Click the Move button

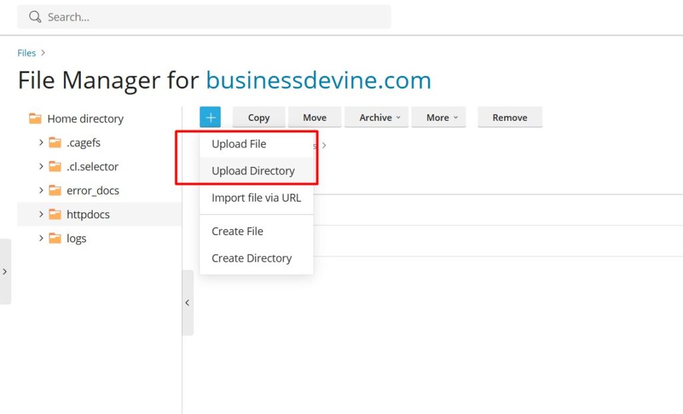coord(315,118)
